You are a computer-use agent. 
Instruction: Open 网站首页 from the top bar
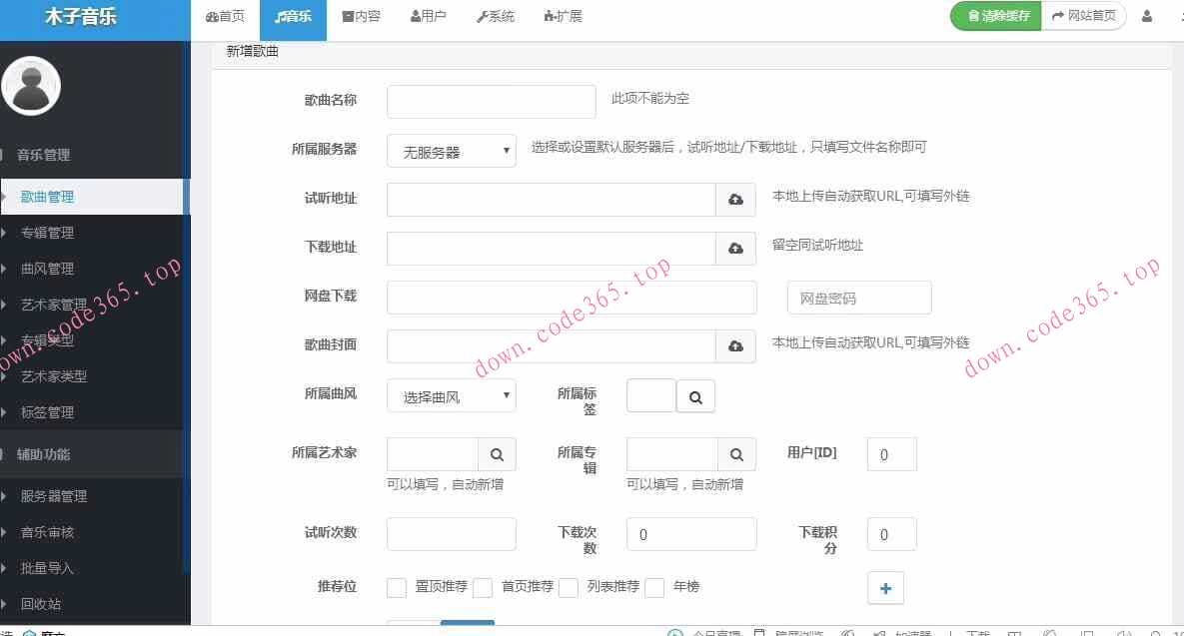[x=1084, y=16]
